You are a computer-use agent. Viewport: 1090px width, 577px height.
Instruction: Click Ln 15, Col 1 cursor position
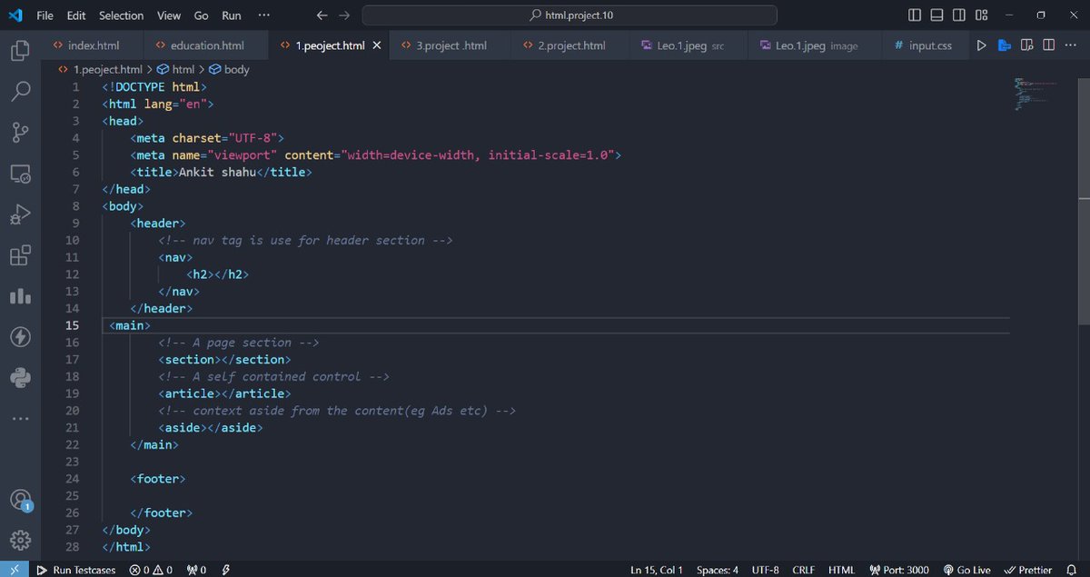656,570
